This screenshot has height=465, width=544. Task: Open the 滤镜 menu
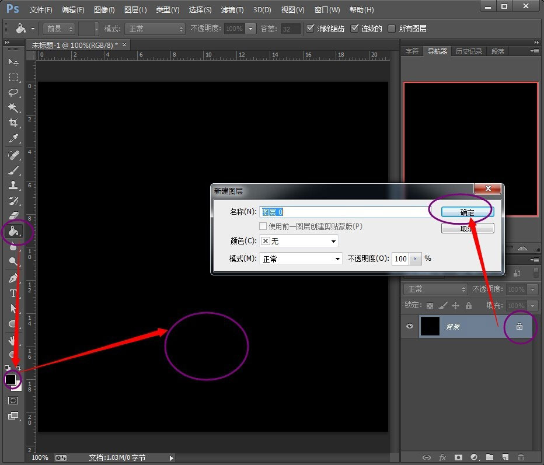(232, 10)
